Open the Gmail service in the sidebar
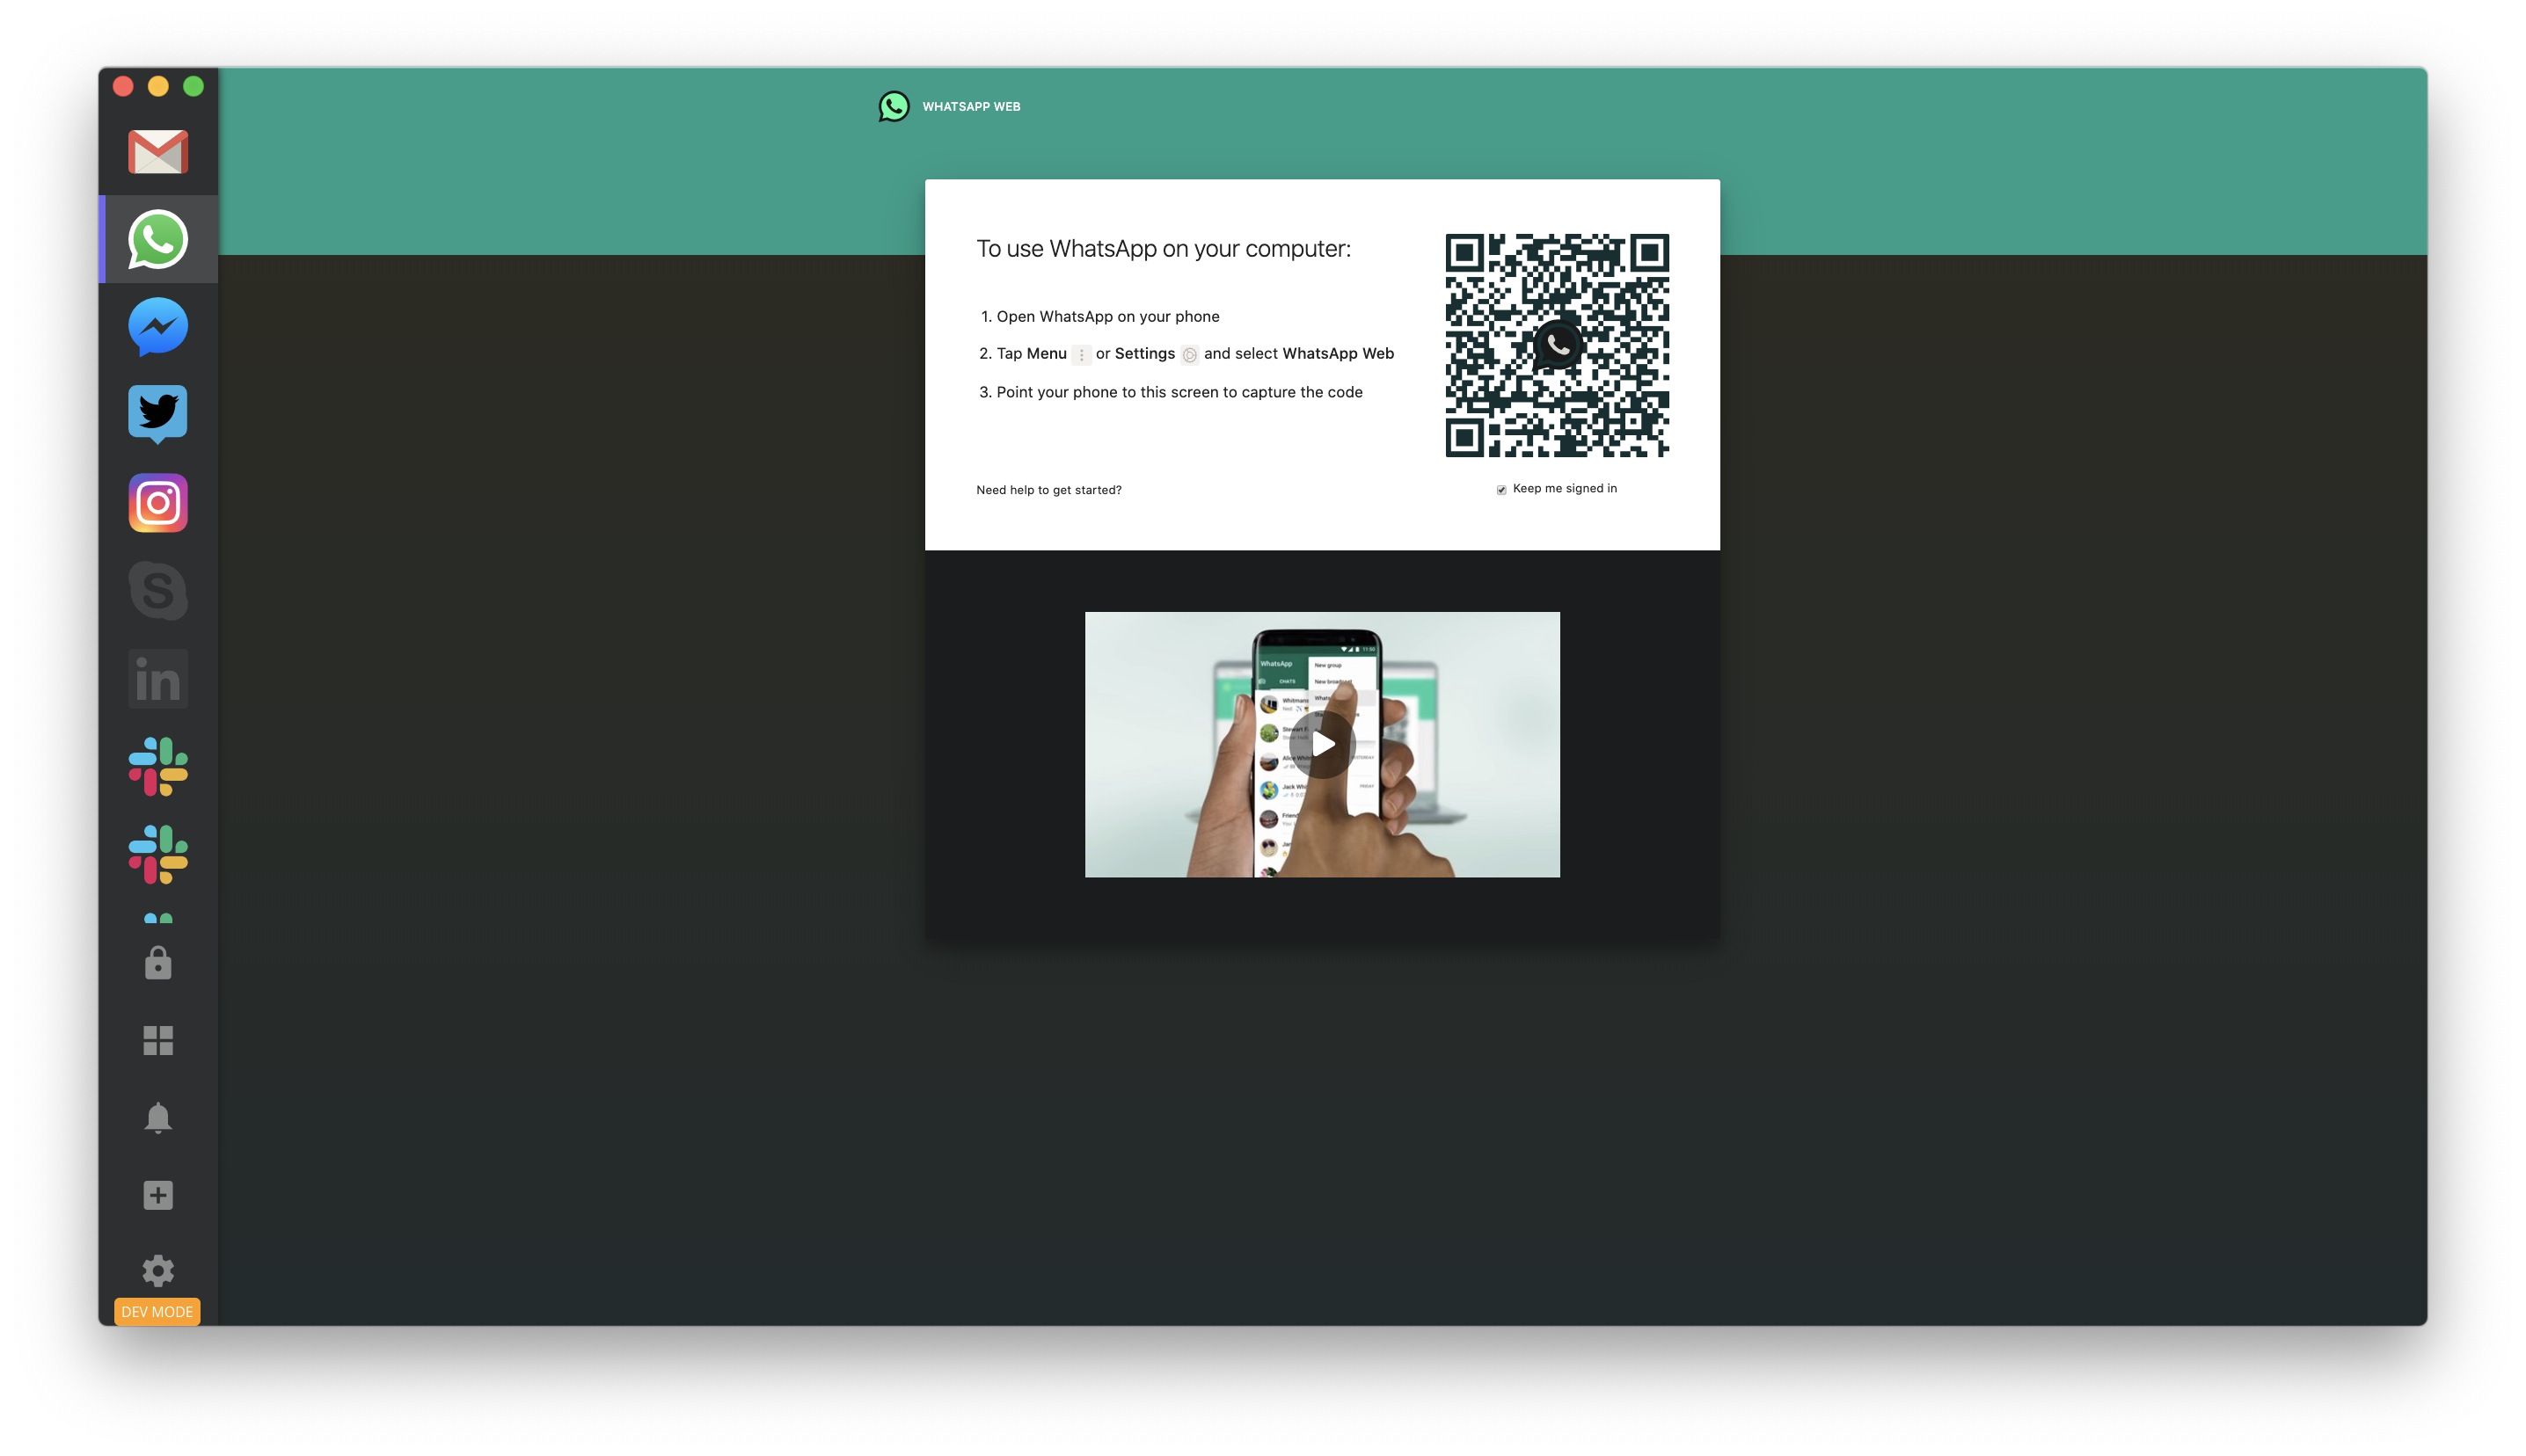Image resolution: width=2526 pixels, height=1456 pixels. tap(158, 152)
